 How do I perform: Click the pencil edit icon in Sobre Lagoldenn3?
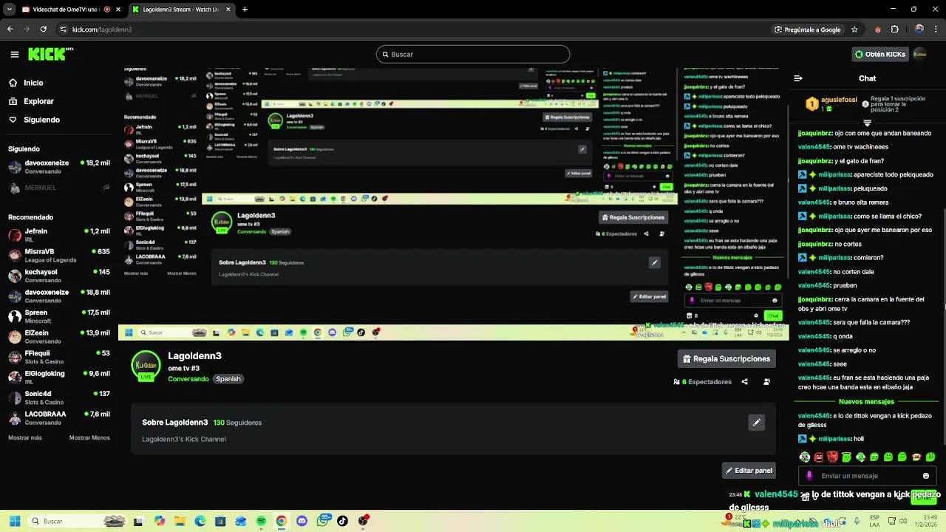coord(756,423)
